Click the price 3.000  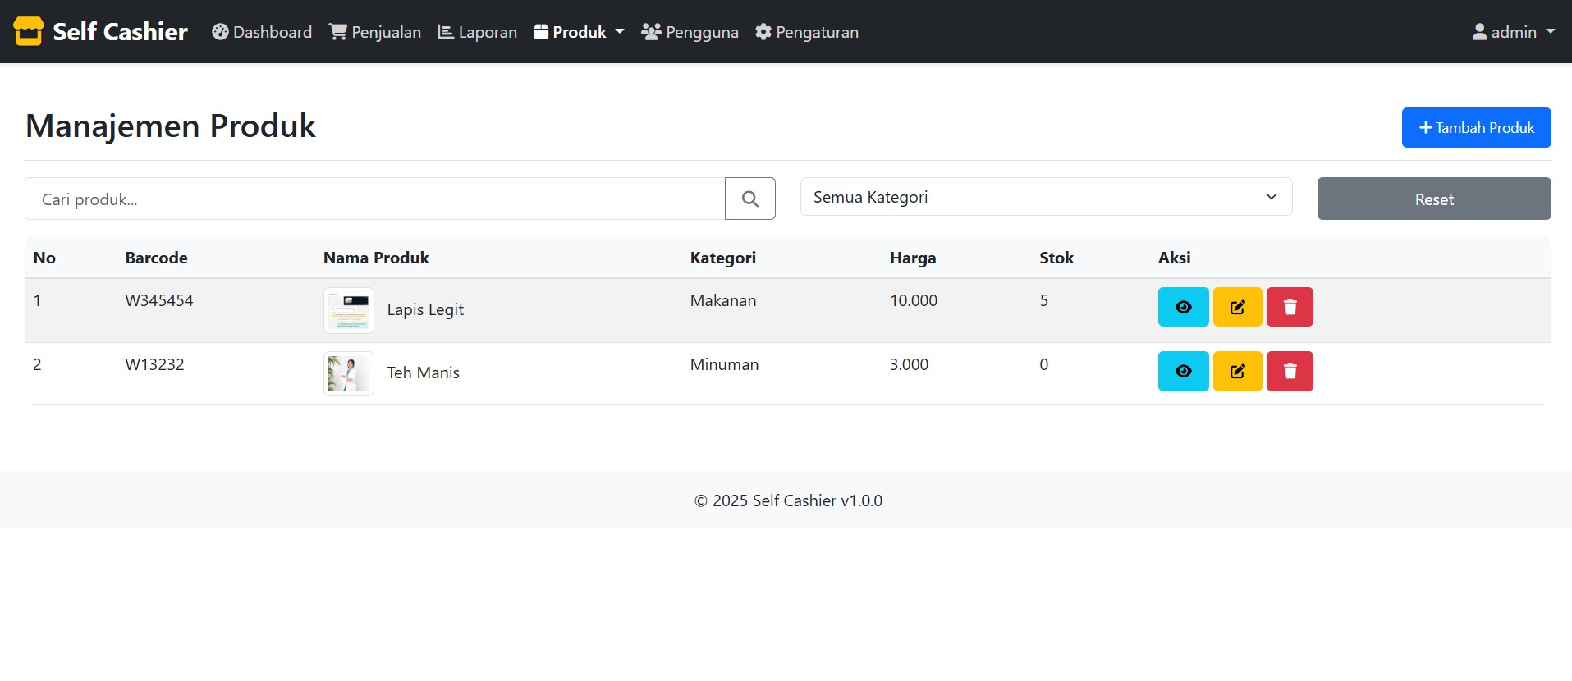click(x=909, y=364)
